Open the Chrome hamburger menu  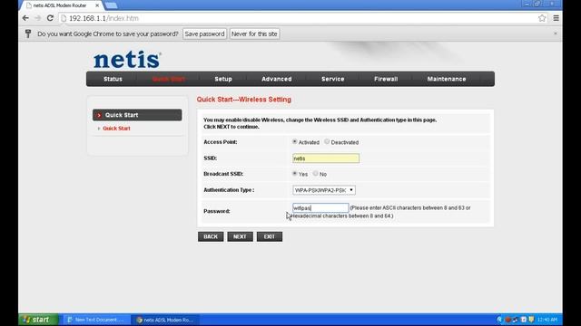pos(556,18)
